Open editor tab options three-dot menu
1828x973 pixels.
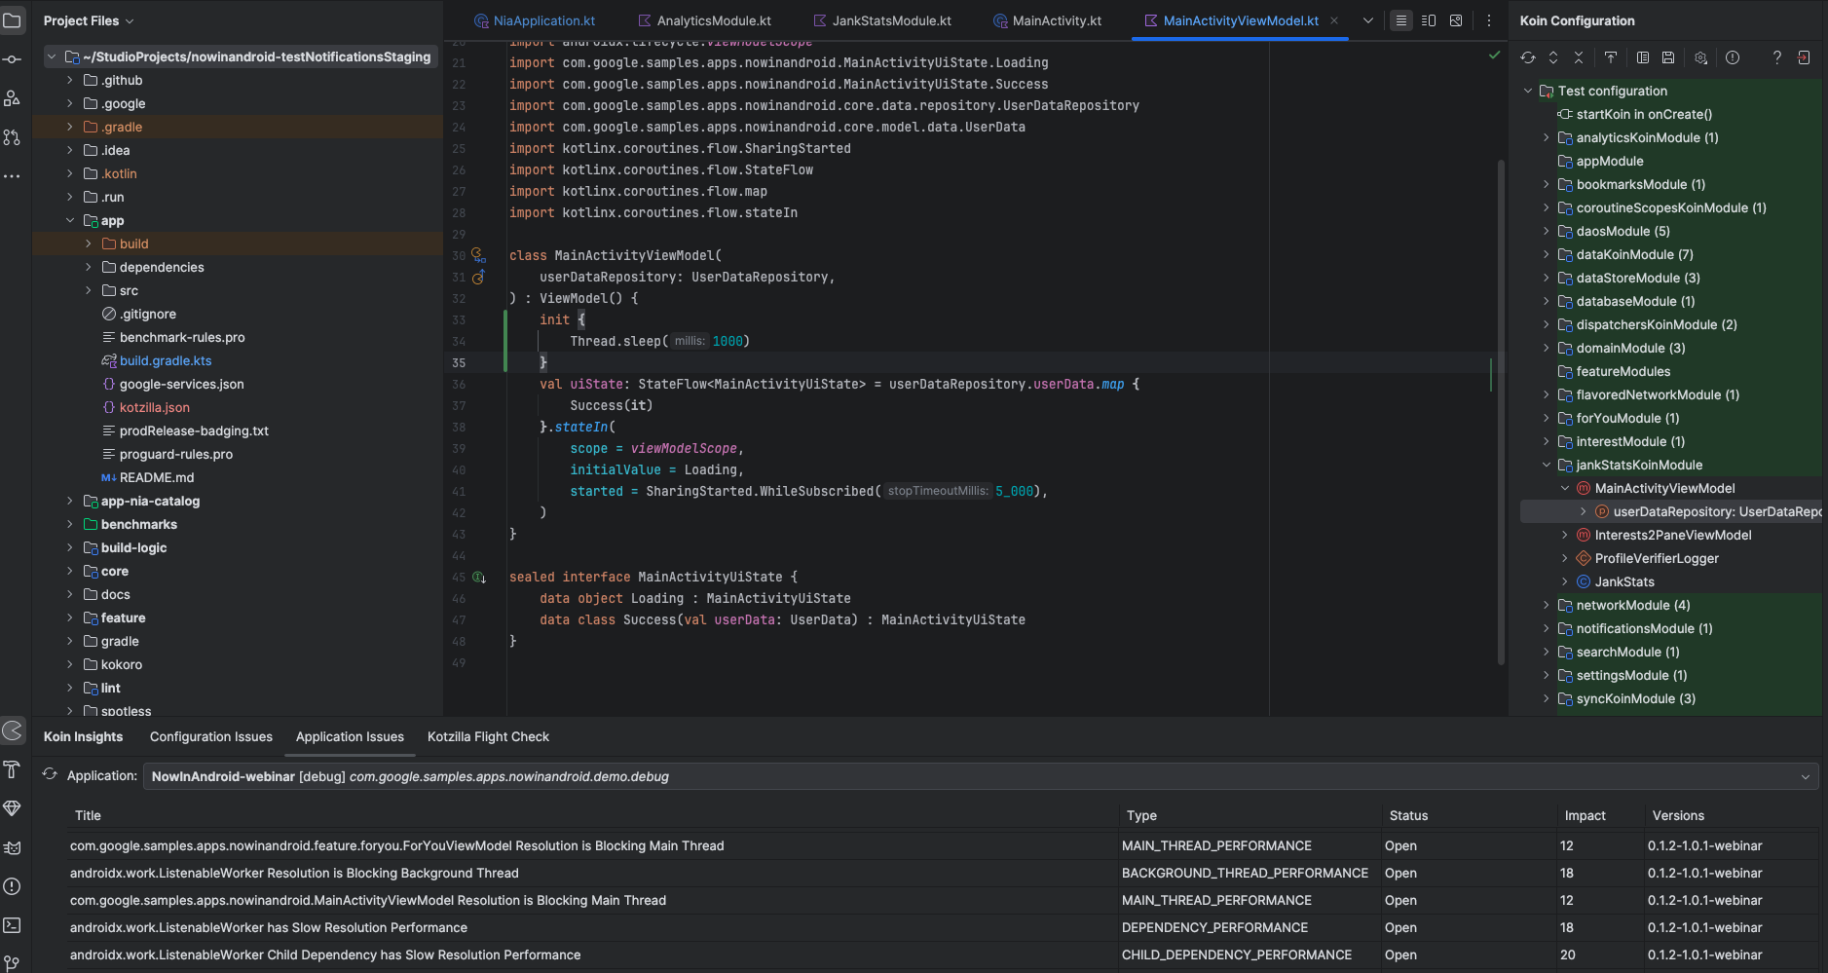[x=1488, y=20]
